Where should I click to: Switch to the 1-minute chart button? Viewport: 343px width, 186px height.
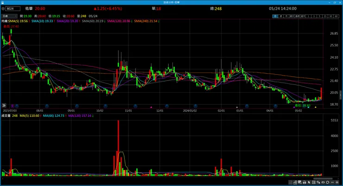pyautogui.click(x=308, y=16)
